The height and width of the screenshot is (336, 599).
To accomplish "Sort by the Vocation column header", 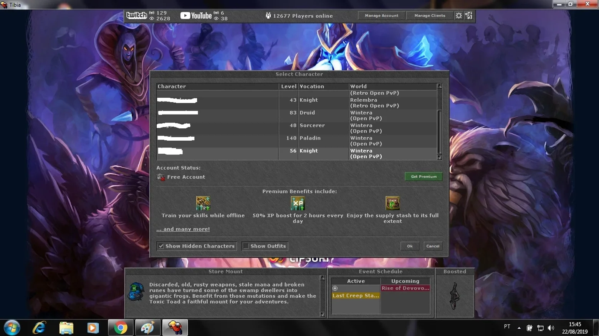I will click(324, 86).
